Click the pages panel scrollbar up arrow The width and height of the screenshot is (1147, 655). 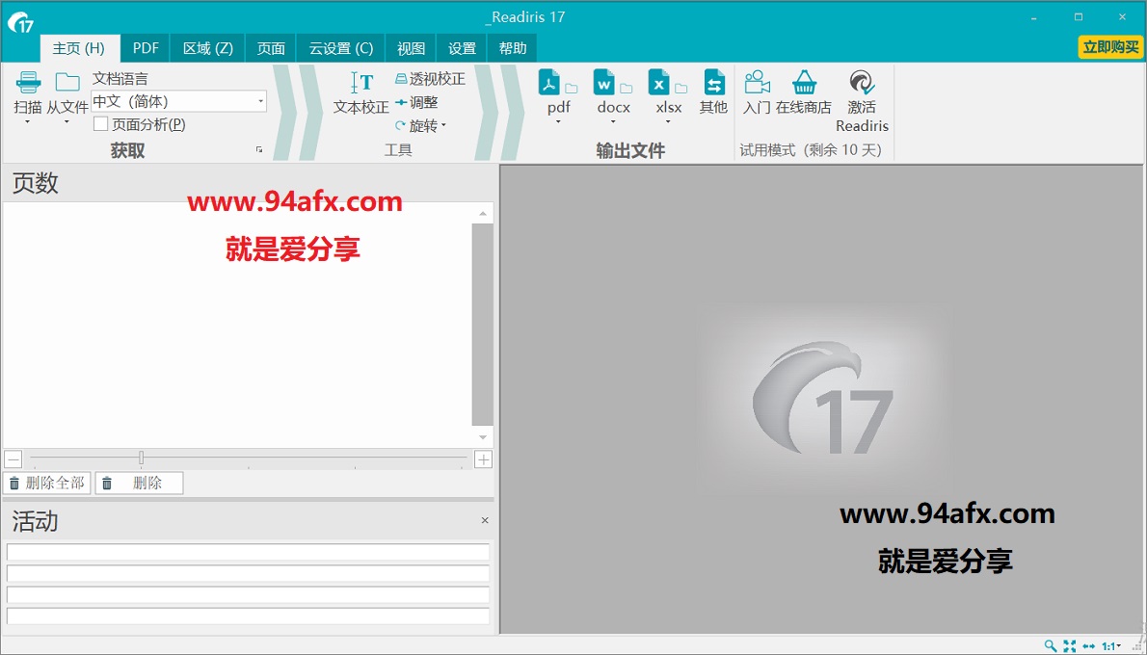pyautogui.click(x=483, y=214)
